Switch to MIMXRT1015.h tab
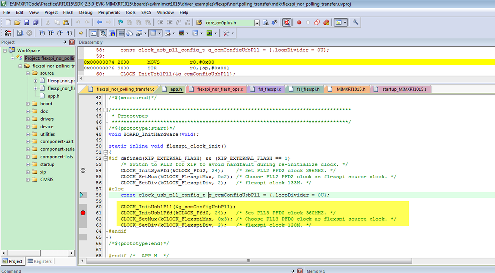 click(347, 89)
